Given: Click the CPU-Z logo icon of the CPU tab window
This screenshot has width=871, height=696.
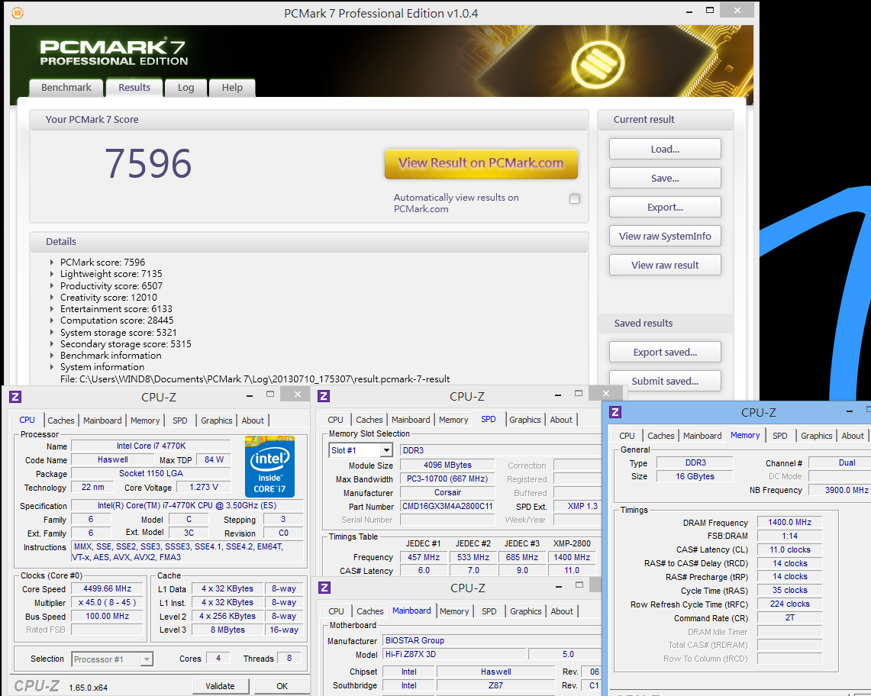Looking at the screenshot, I should pos(15,397).
